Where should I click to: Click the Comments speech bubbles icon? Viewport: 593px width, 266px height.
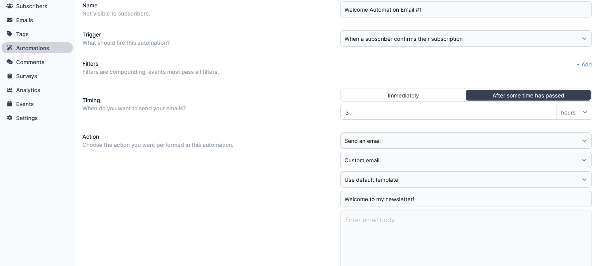10,62
